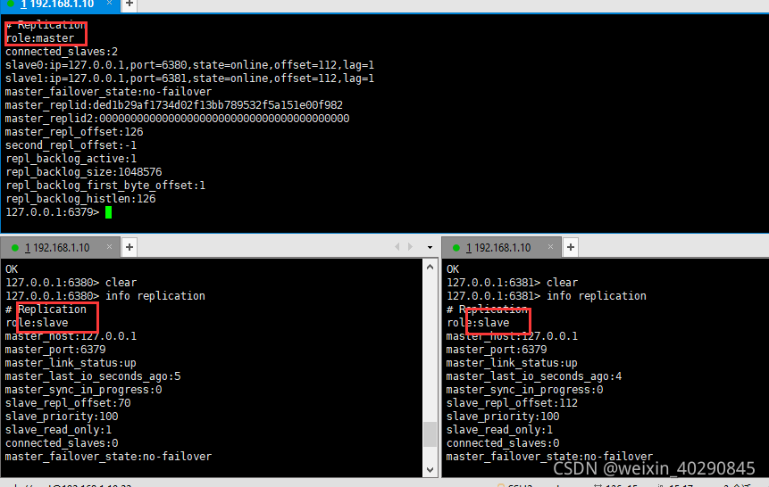Click 'master_sync_in_progress:0' in 6381 terminal
Screen dimensions: 769x487
tap(525, 390)
